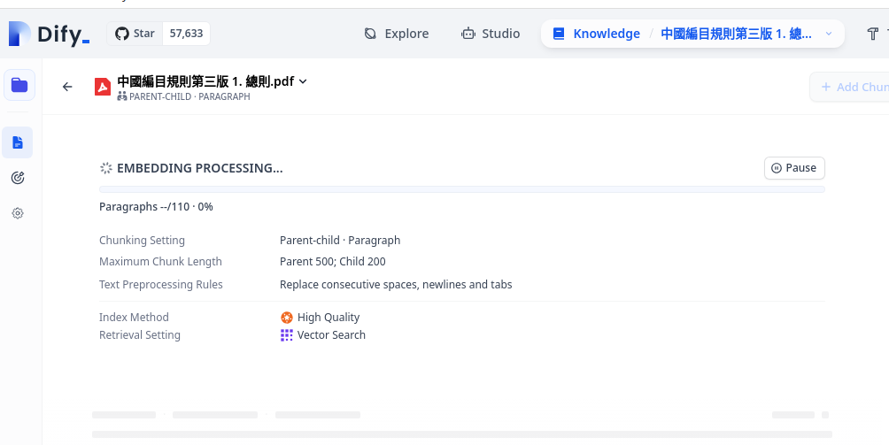This screenshot has height=445, width=889.
Task: Click the knowledge base folder icon
Action: tap(19, 85)
